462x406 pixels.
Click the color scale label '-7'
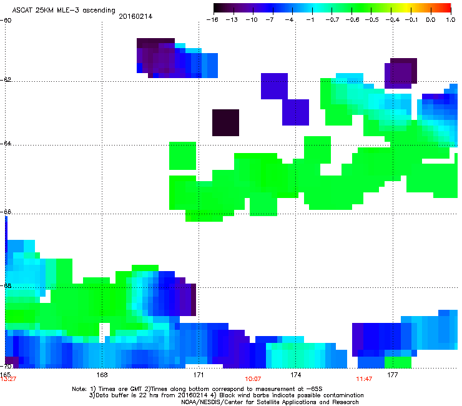coord(269,20)
